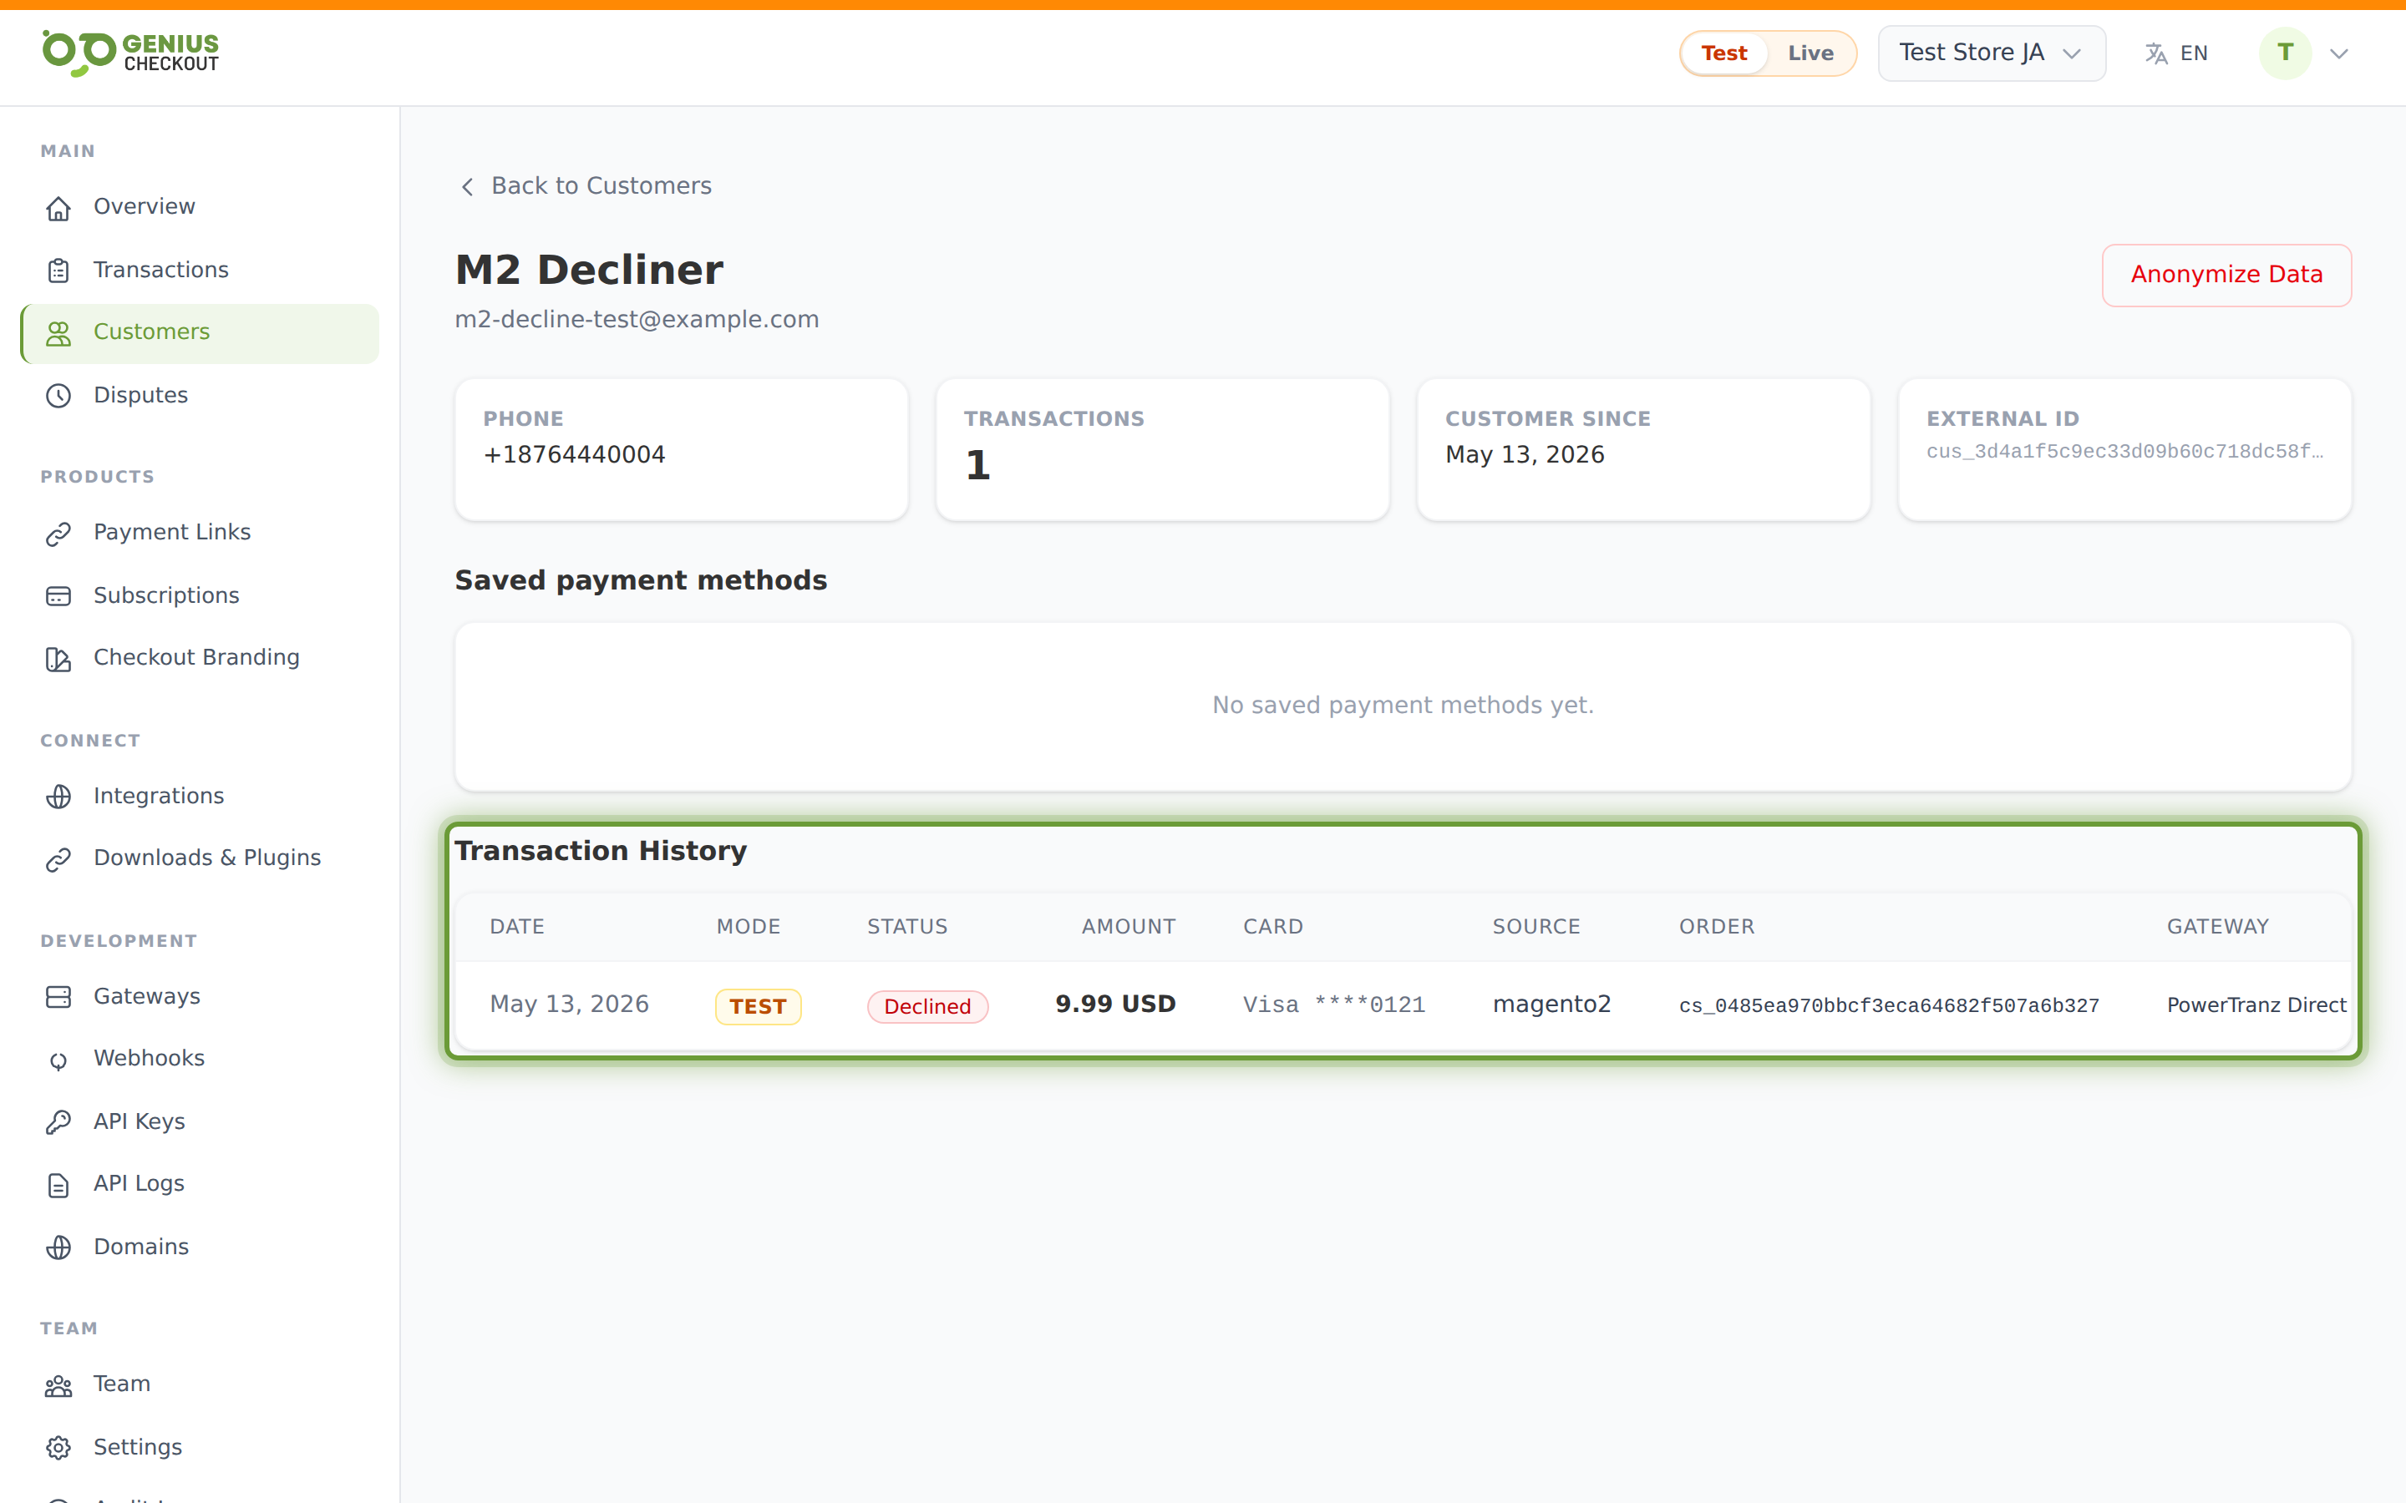
Task: Switch to Live mode
Action: coord(1810,53)
